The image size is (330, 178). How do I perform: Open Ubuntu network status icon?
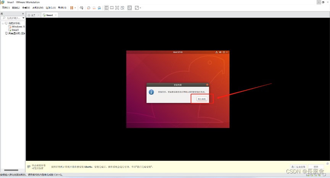pyautogui.click(x=216, y=52)
